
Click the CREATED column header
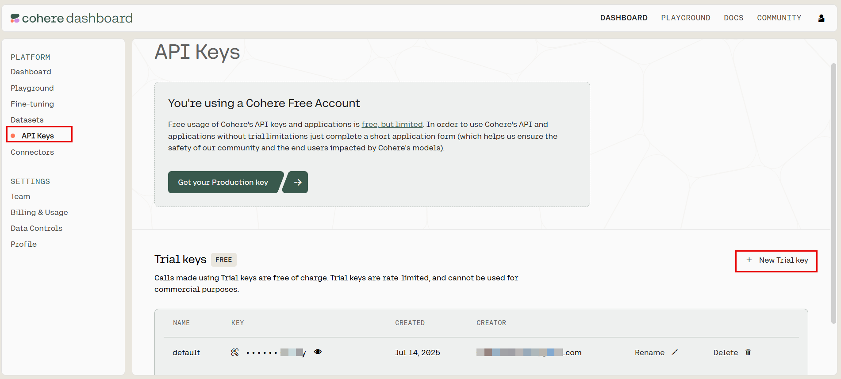click(x=410, y=323)
